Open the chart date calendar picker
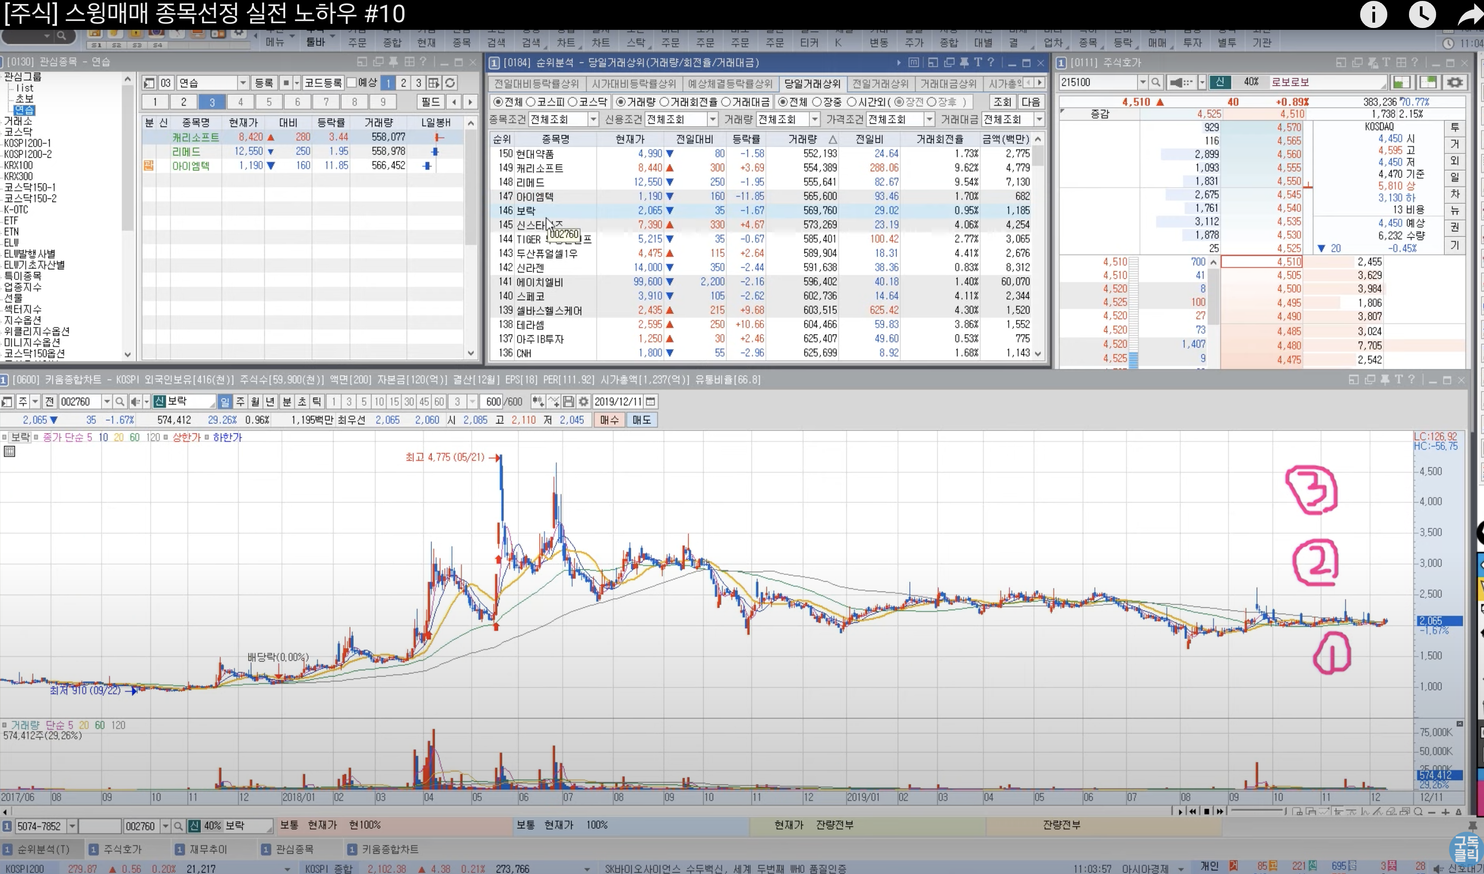The width and height of the screenshot is (1484, 874). point(650,402)
